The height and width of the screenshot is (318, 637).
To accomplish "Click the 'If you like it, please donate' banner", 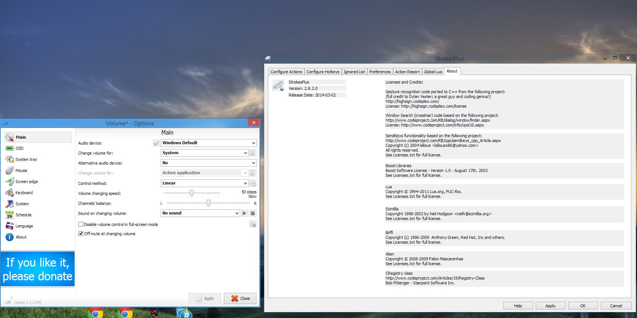I will [38, 269].
